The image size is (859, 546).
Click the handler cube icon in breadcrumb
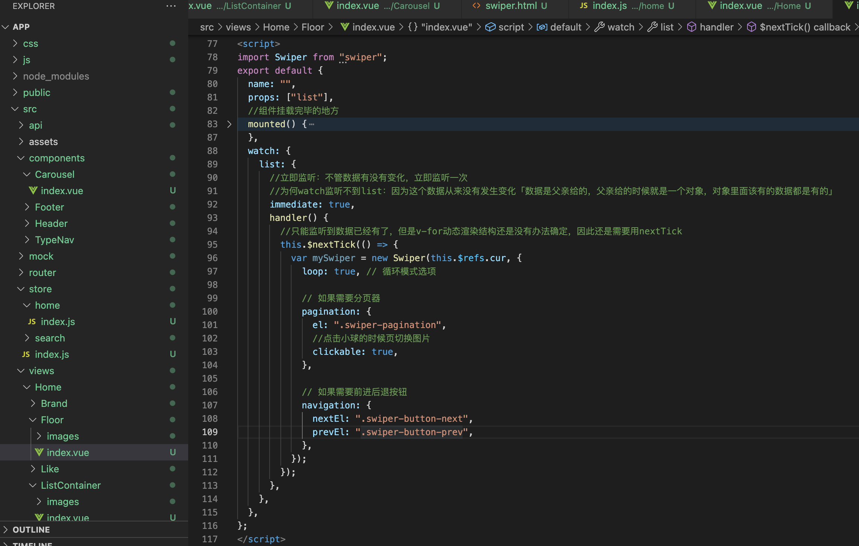point(691,27)
